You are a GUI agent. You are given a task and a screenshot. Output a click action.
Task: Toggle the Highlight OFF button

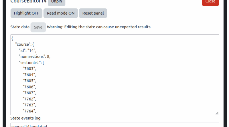pos(26,13)
